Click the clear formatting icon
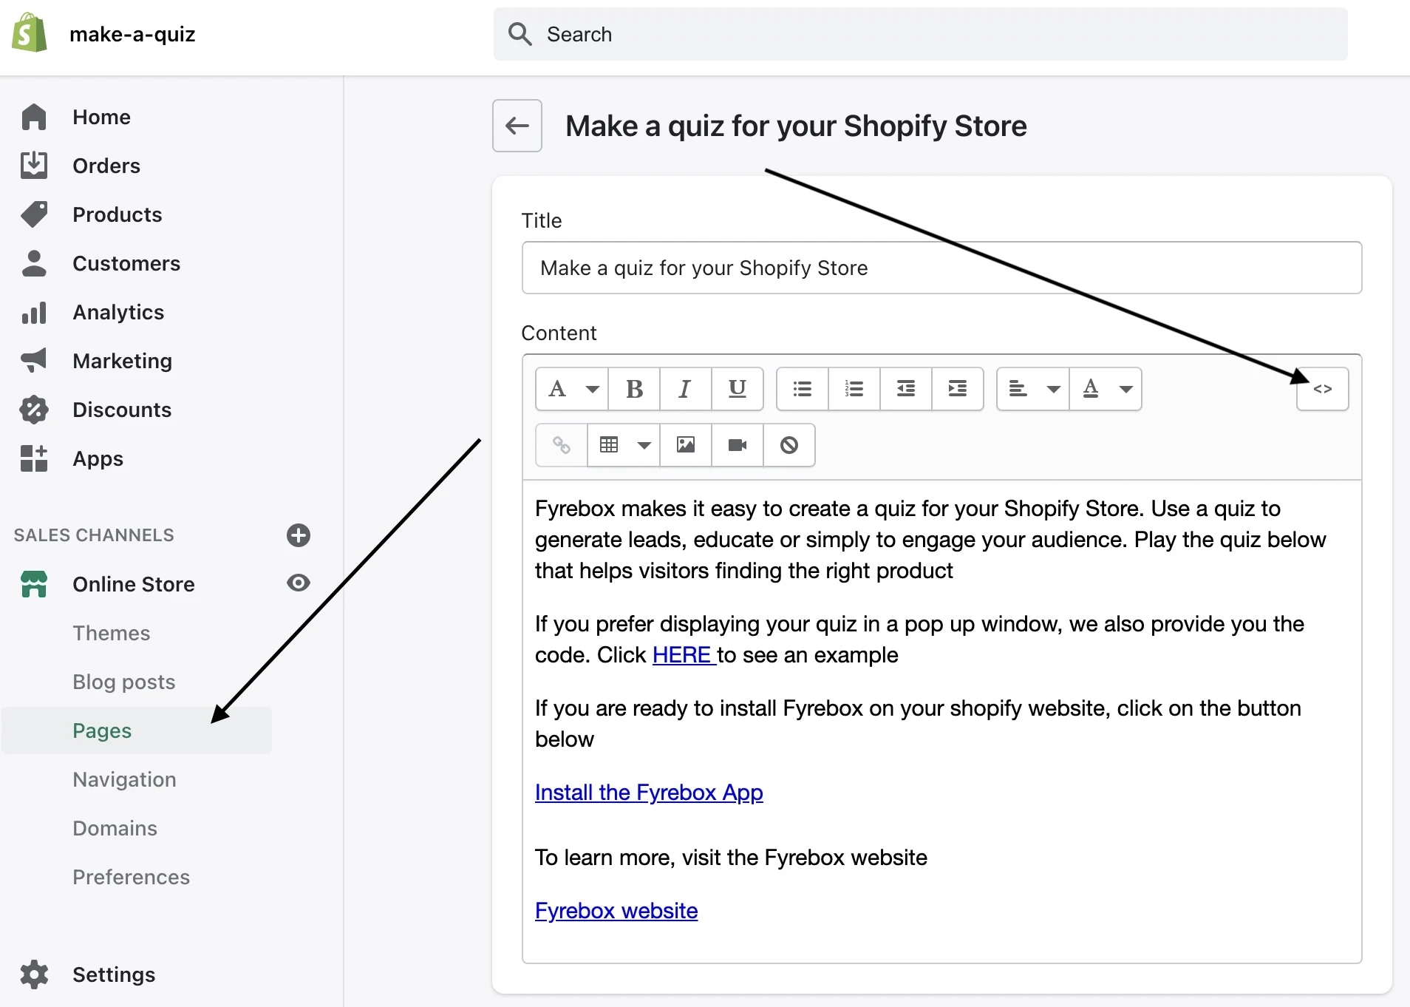1410x1007 pixels. (x=789, y=445)
